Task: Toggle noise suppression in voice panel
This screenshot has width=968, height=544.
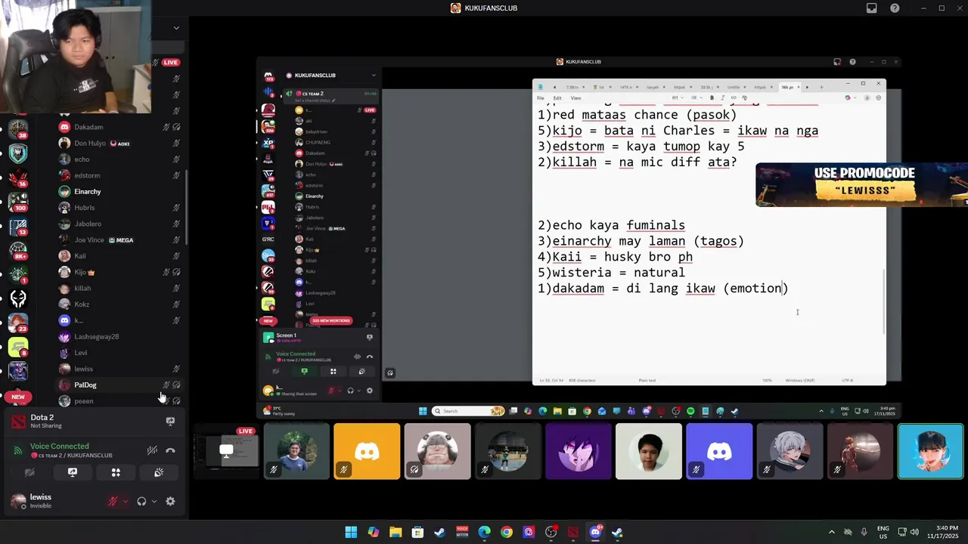Action: tap(152, 450)
